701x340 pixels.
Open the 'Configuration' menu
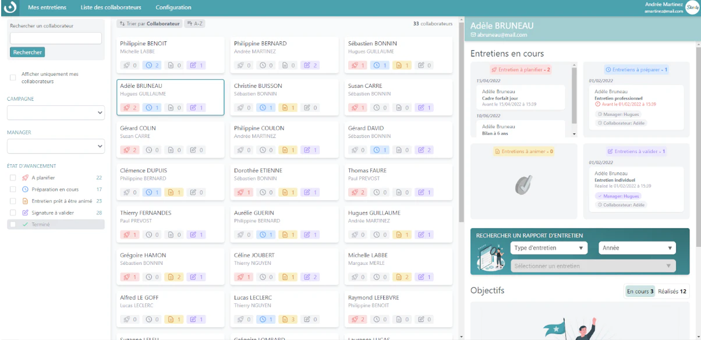coord(174,8)
